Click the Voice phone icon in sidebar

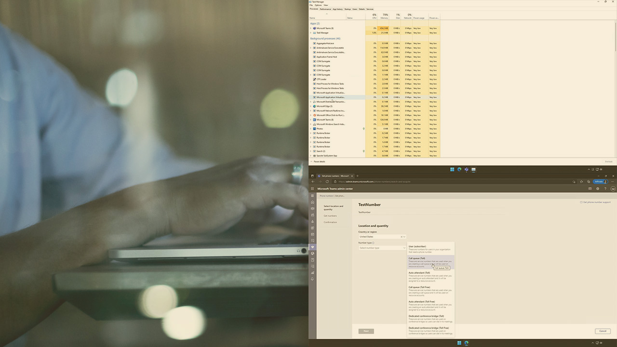(312, 247)
